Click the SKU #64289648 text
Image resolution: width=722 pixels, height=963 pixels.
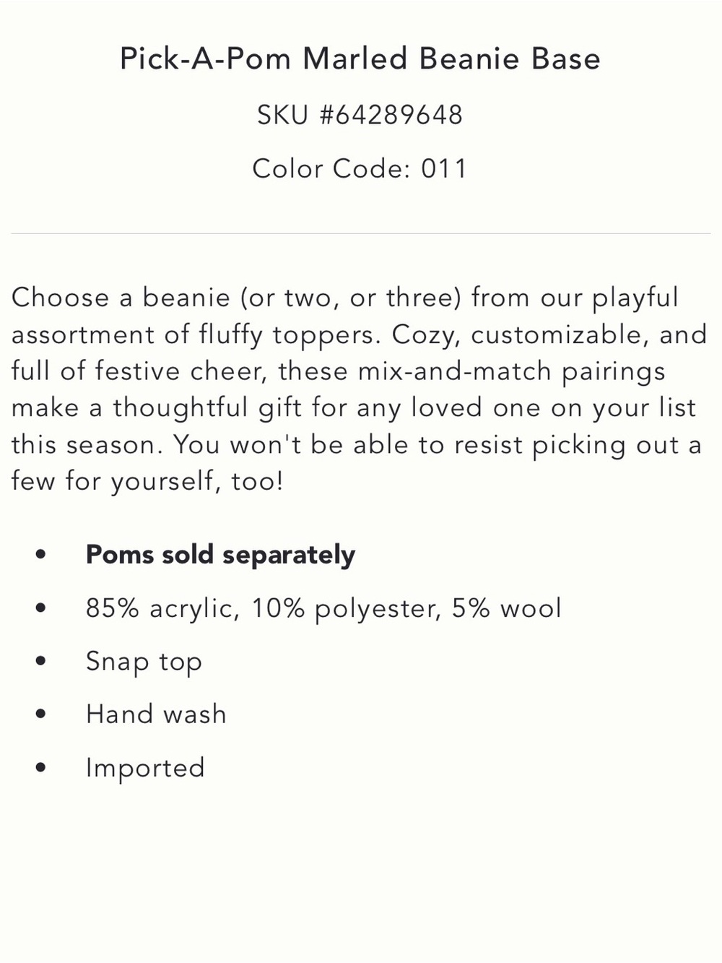360,115
